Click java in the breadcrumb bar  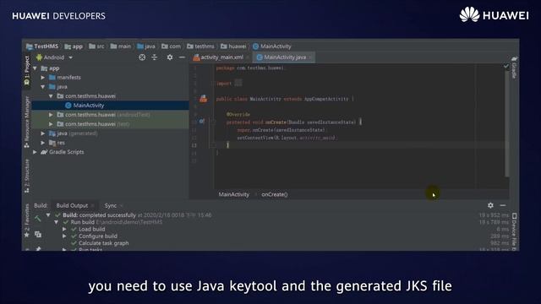[146, 46]
